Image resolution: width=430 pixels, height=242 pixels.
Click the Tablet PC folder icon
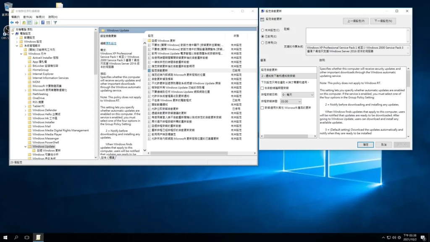point(30,106)
